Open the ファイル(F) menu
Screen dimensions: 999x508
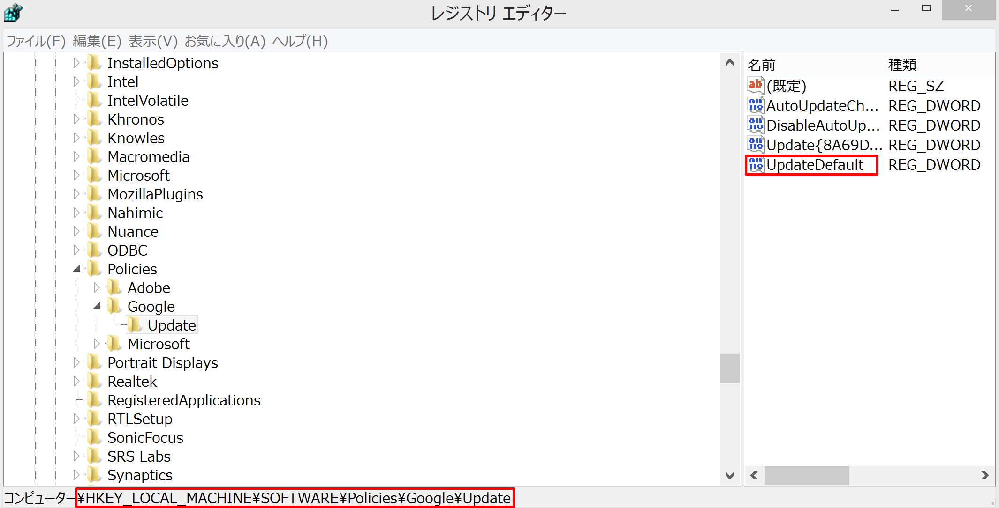[36, 41]
